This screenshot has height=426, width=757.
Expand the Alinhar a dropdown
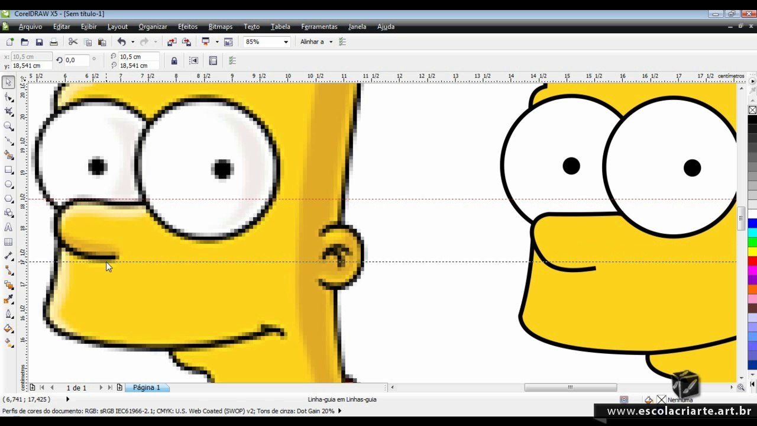[331, 42]
